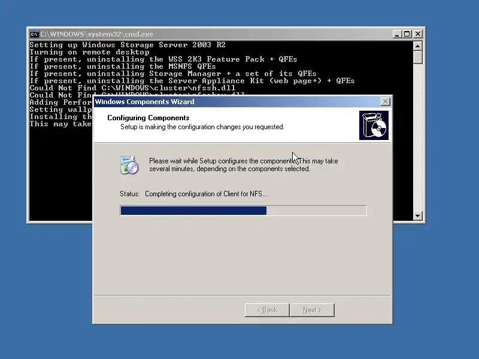Click the C:\WINDOWS\system32\cmd.exe title text
Image resolution: width=479 pixels, height=359 pixels.
click(97, 34)
